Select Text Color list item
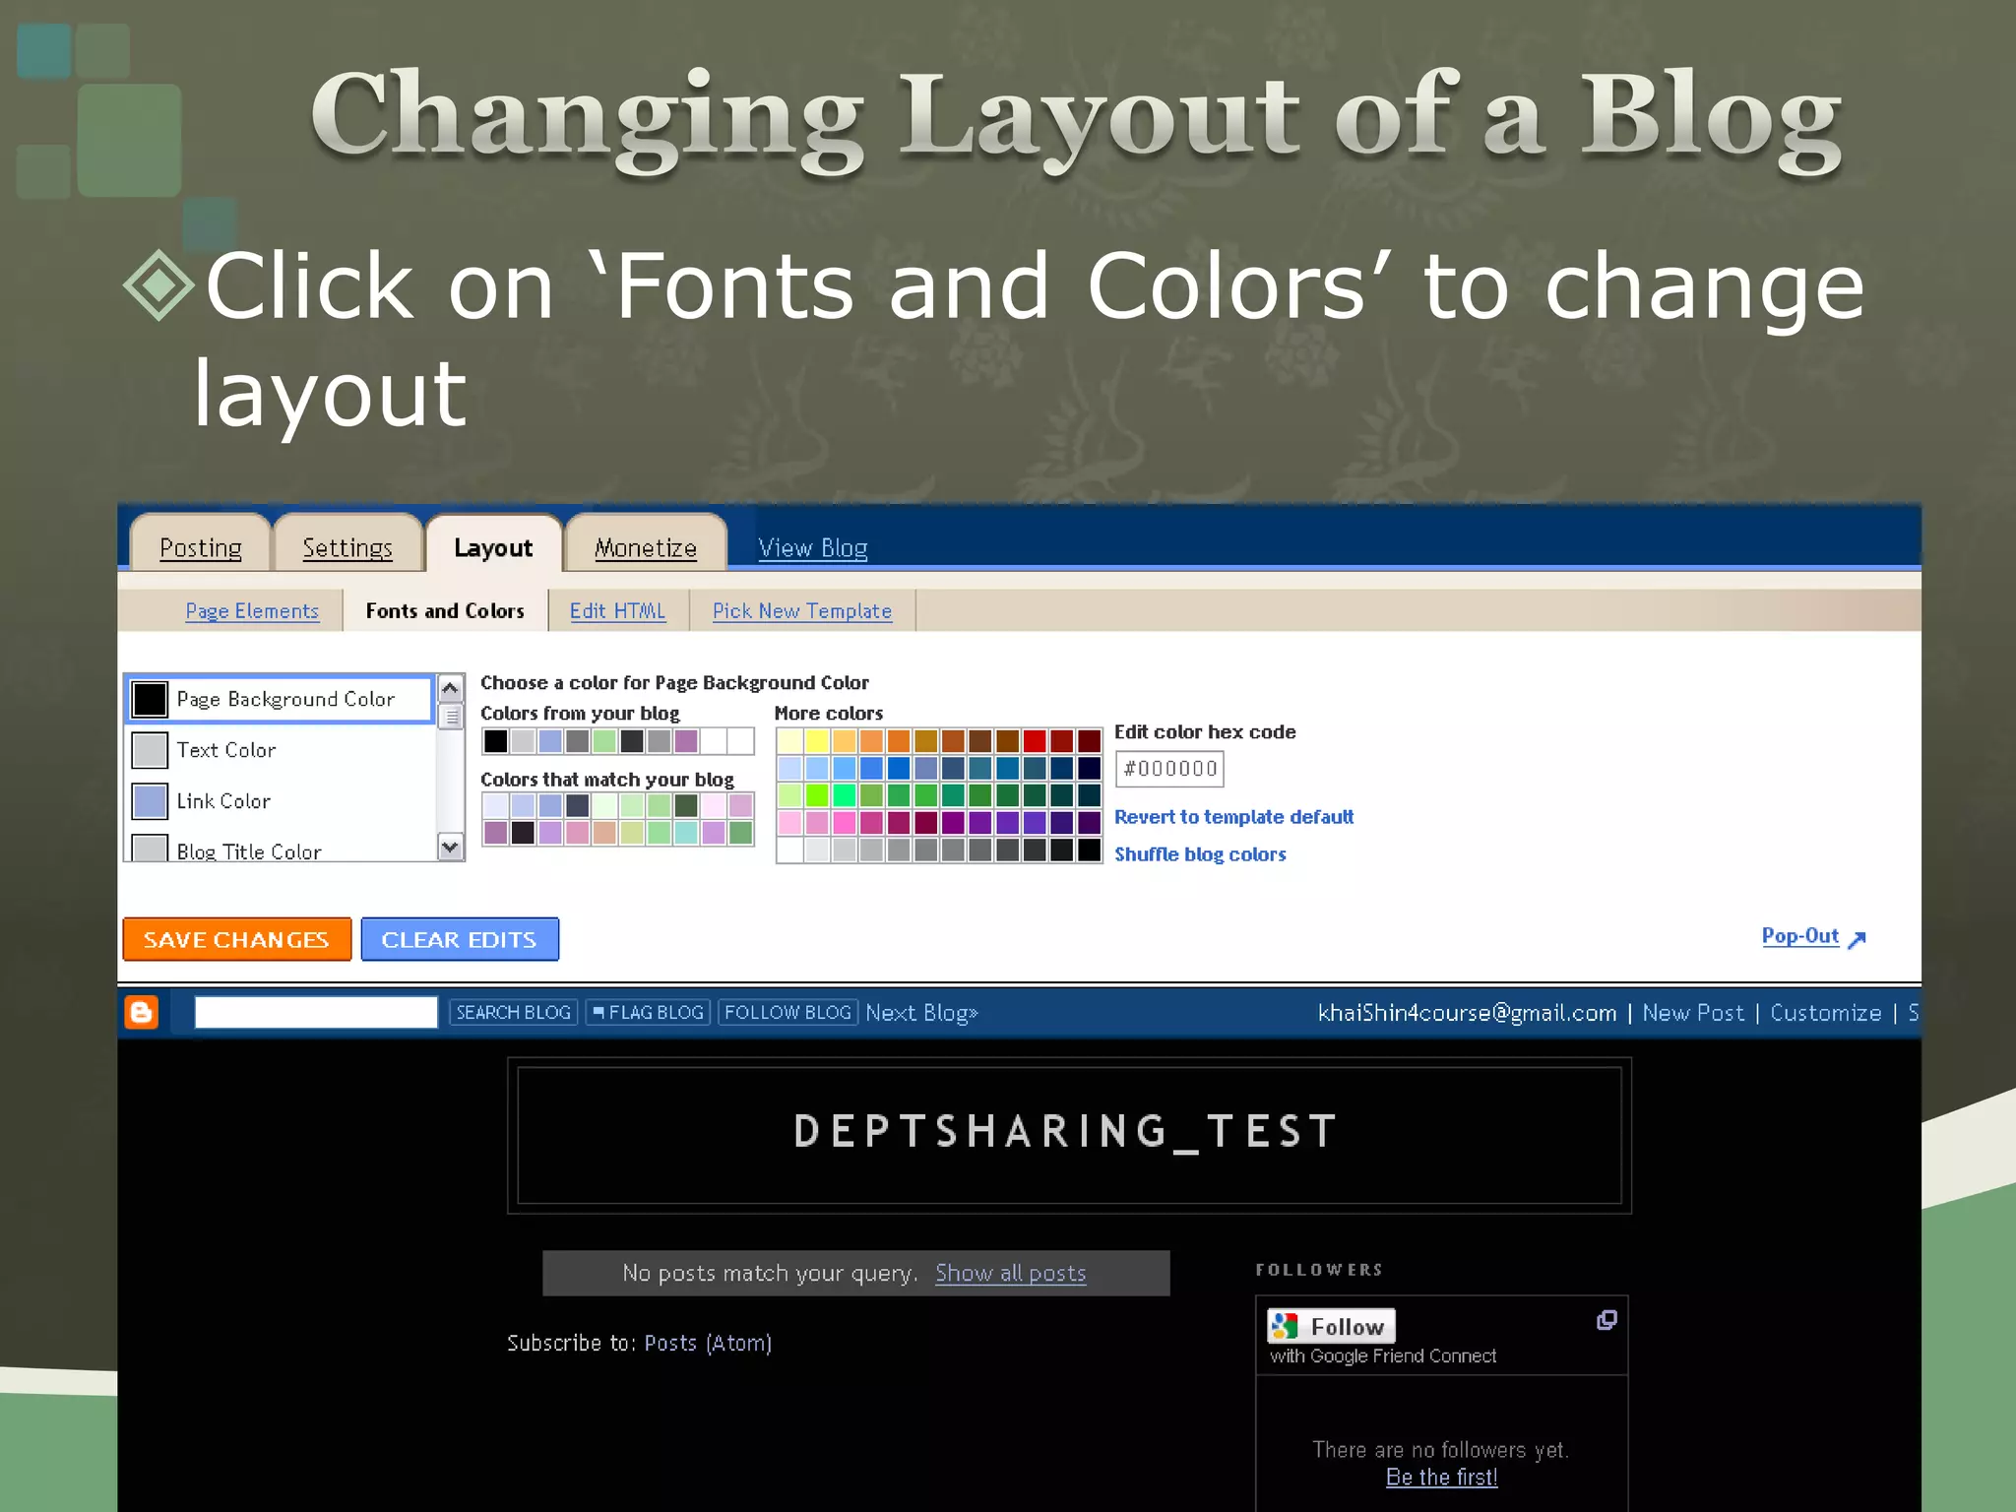The height and width of the screenshot is (1512, 2016). [280, 750]
